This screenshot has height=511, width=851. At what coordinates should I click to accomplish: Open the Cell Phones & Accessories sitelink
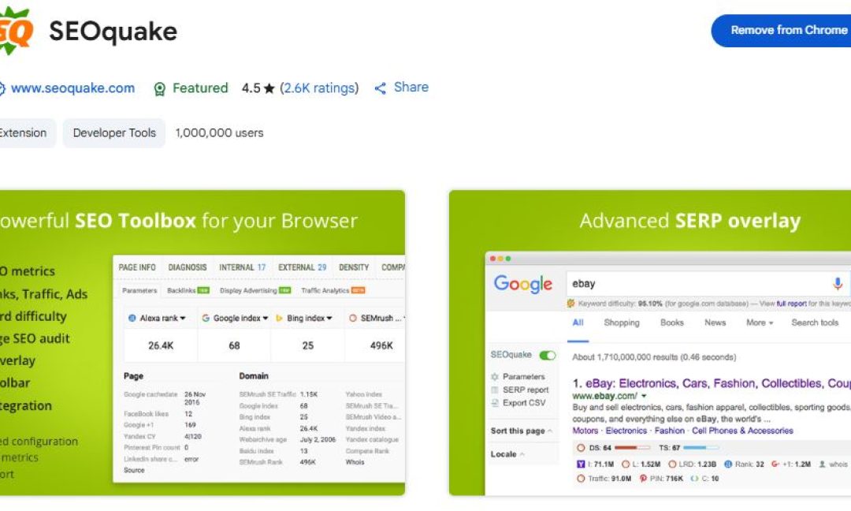pos(742,431)
